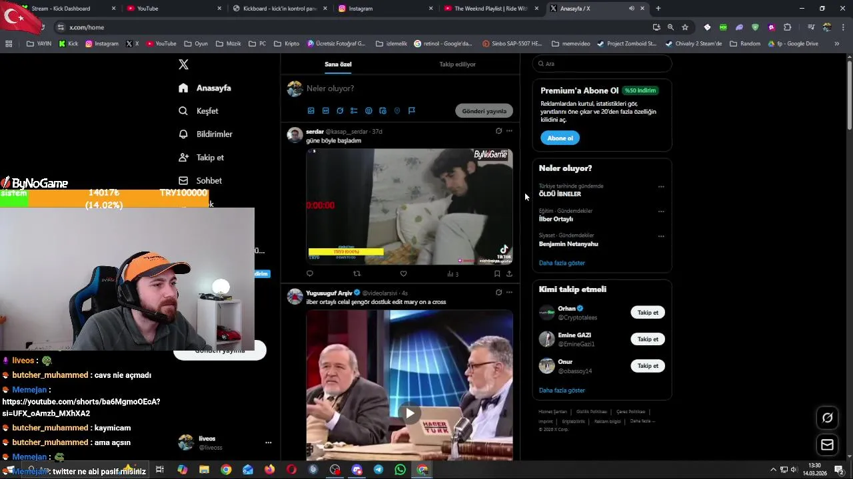The image size is (853, 479).
Task: Open Telegram from the taskbar
Action: point(379,470)
